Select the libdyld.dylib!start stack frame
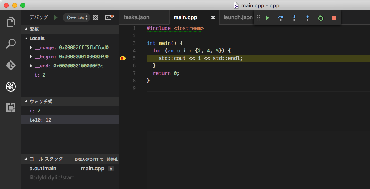 tap(70, 177)
